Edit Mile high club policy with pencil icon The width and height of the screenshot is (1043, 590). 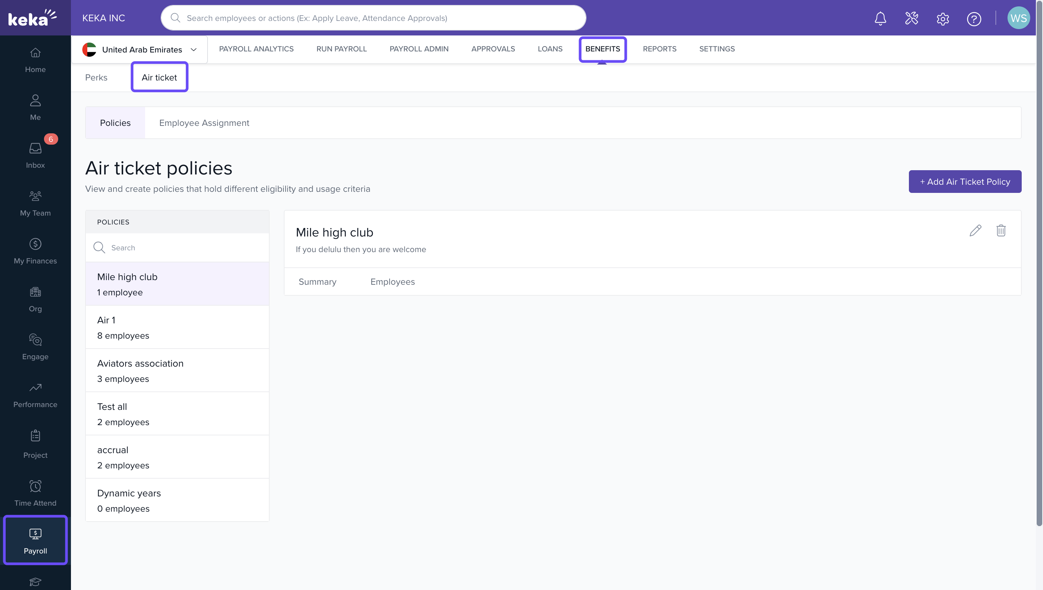click(x=975, y=230)
